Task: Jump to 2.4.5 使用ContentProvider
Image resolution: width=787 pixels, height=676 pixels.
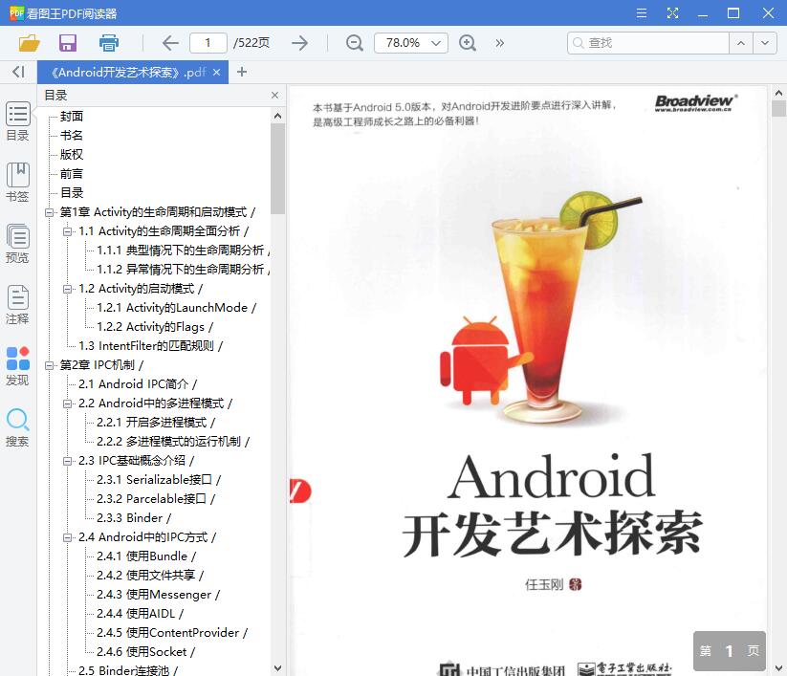Action: pos(172,633)
